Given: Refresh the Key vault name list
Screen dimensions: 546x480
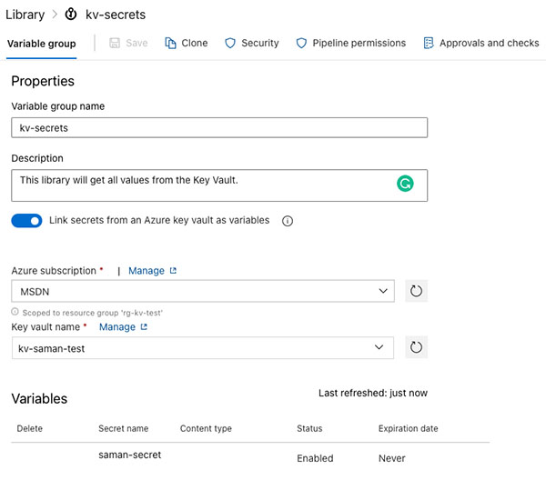Looking at the screenshot, I should pos(416,347).
